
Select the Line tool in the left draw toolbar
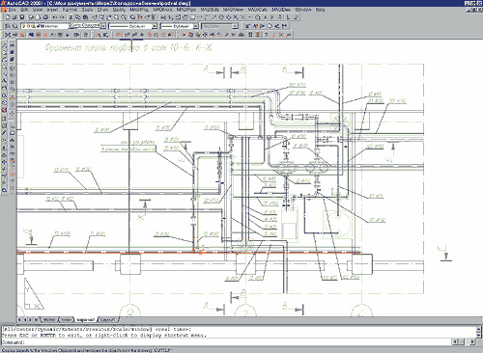pos(5,45)
